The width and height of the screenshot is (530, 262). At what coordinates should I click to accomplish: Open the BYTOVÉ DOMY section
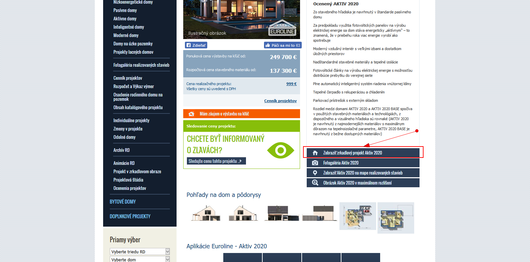(x=123, y=202)
